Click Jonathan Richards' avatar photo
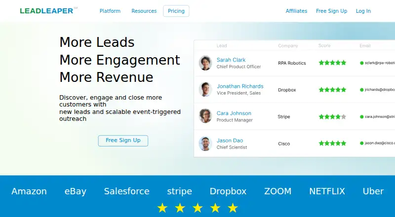 tap(205, 89)
